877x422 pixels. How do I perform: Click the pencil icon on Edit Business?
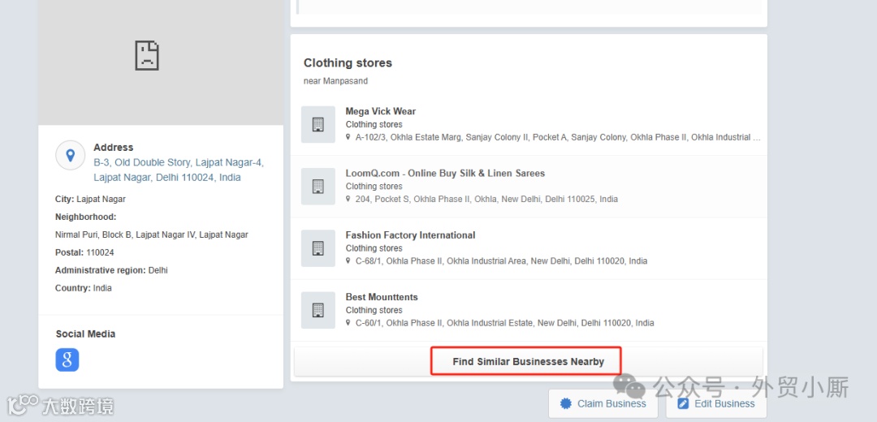683,403
